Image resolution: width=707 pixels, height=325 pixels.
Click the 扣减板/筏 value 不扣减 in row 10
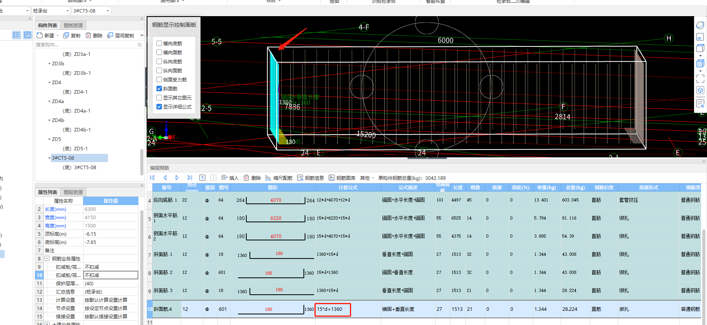click(x=111, y=275)
